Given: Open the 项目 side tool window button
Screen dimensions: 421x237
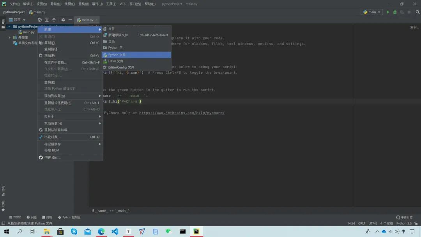Looking at the screenshot, I should [x=3, y=24].
